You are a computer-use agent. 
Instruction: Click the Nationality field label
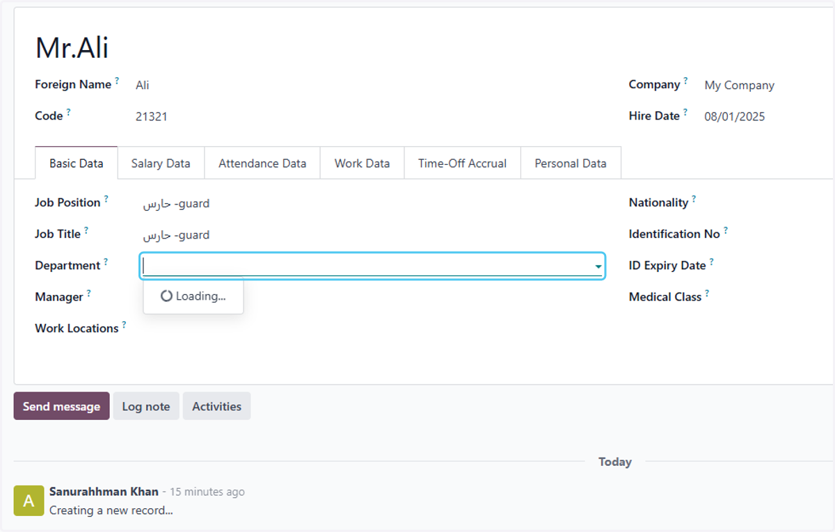tap(658, 203)
